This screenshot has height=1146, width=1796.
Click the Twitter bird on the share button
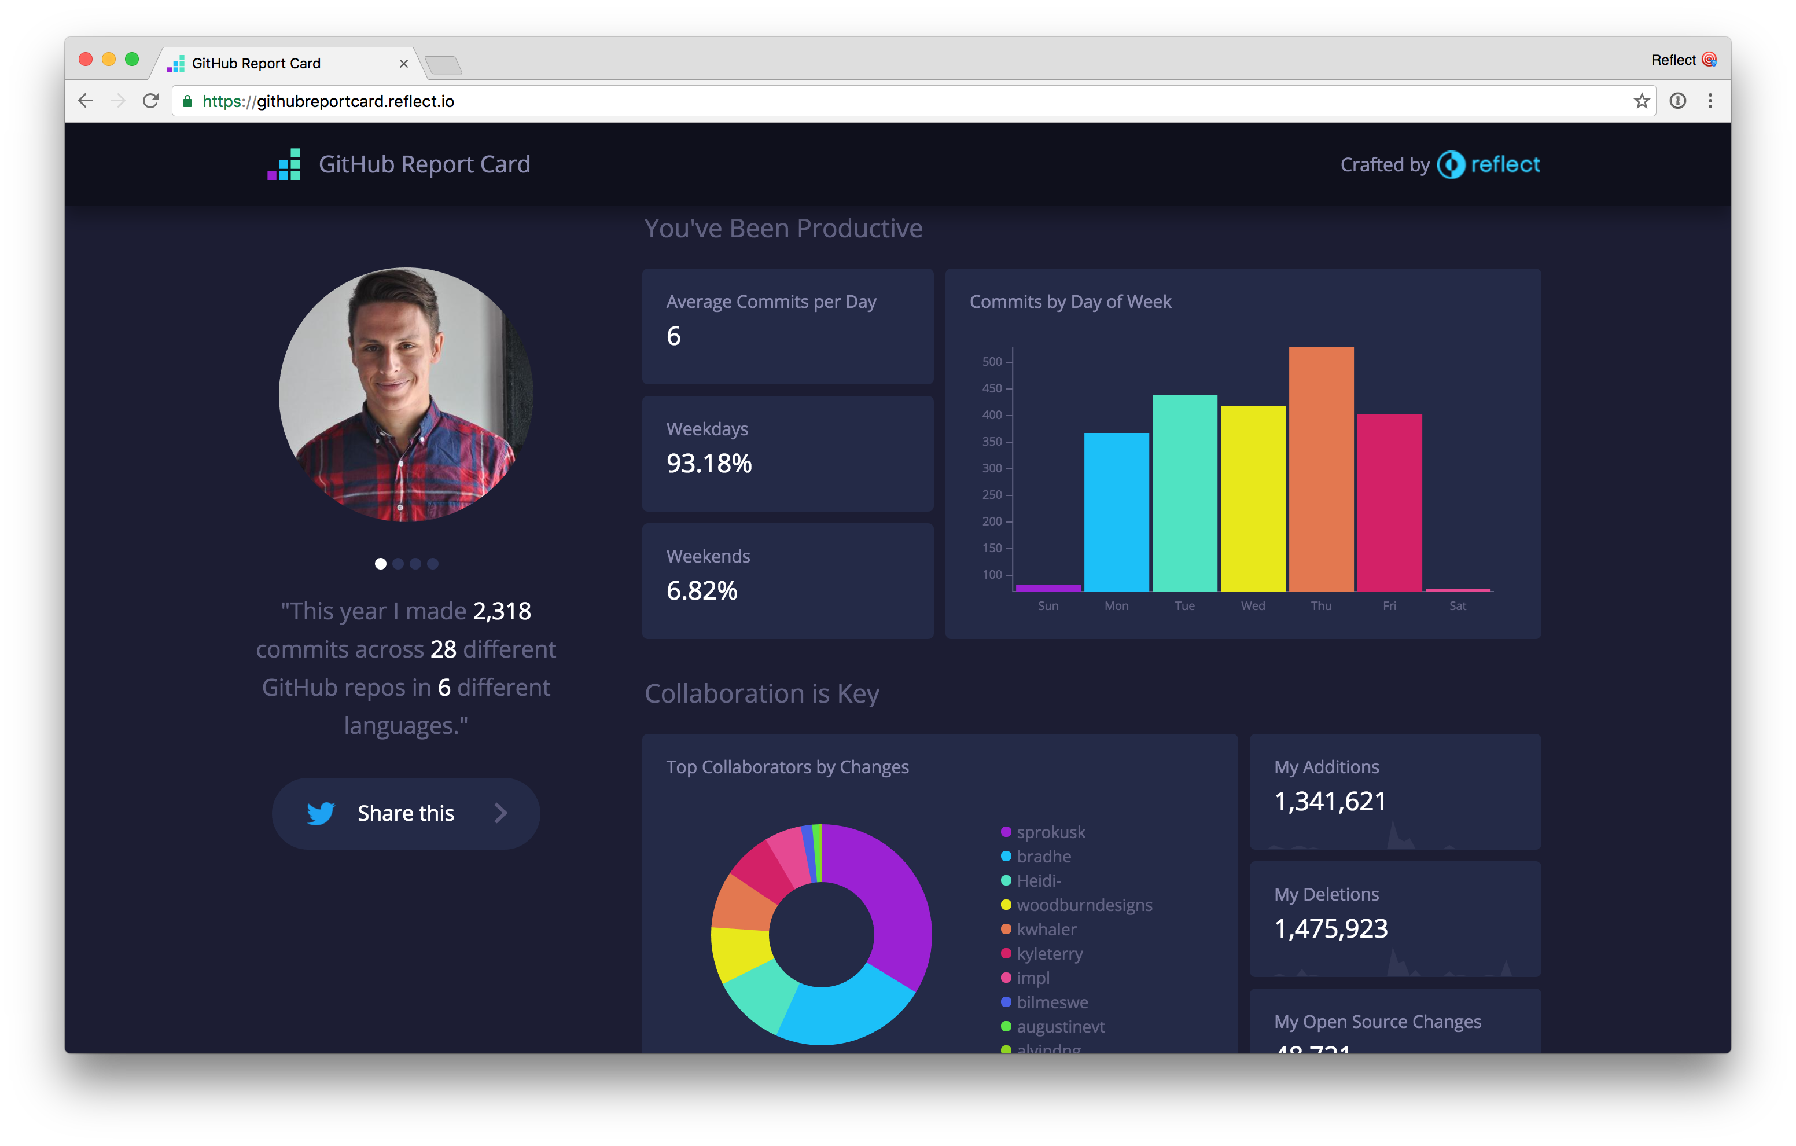click(320, 813)
